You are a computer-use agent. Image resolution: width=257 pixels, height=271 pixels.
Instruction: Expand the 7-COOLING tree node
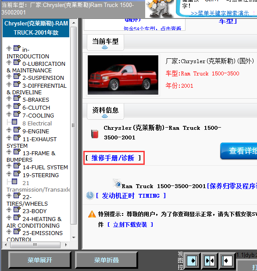click(x=9, y=114)
